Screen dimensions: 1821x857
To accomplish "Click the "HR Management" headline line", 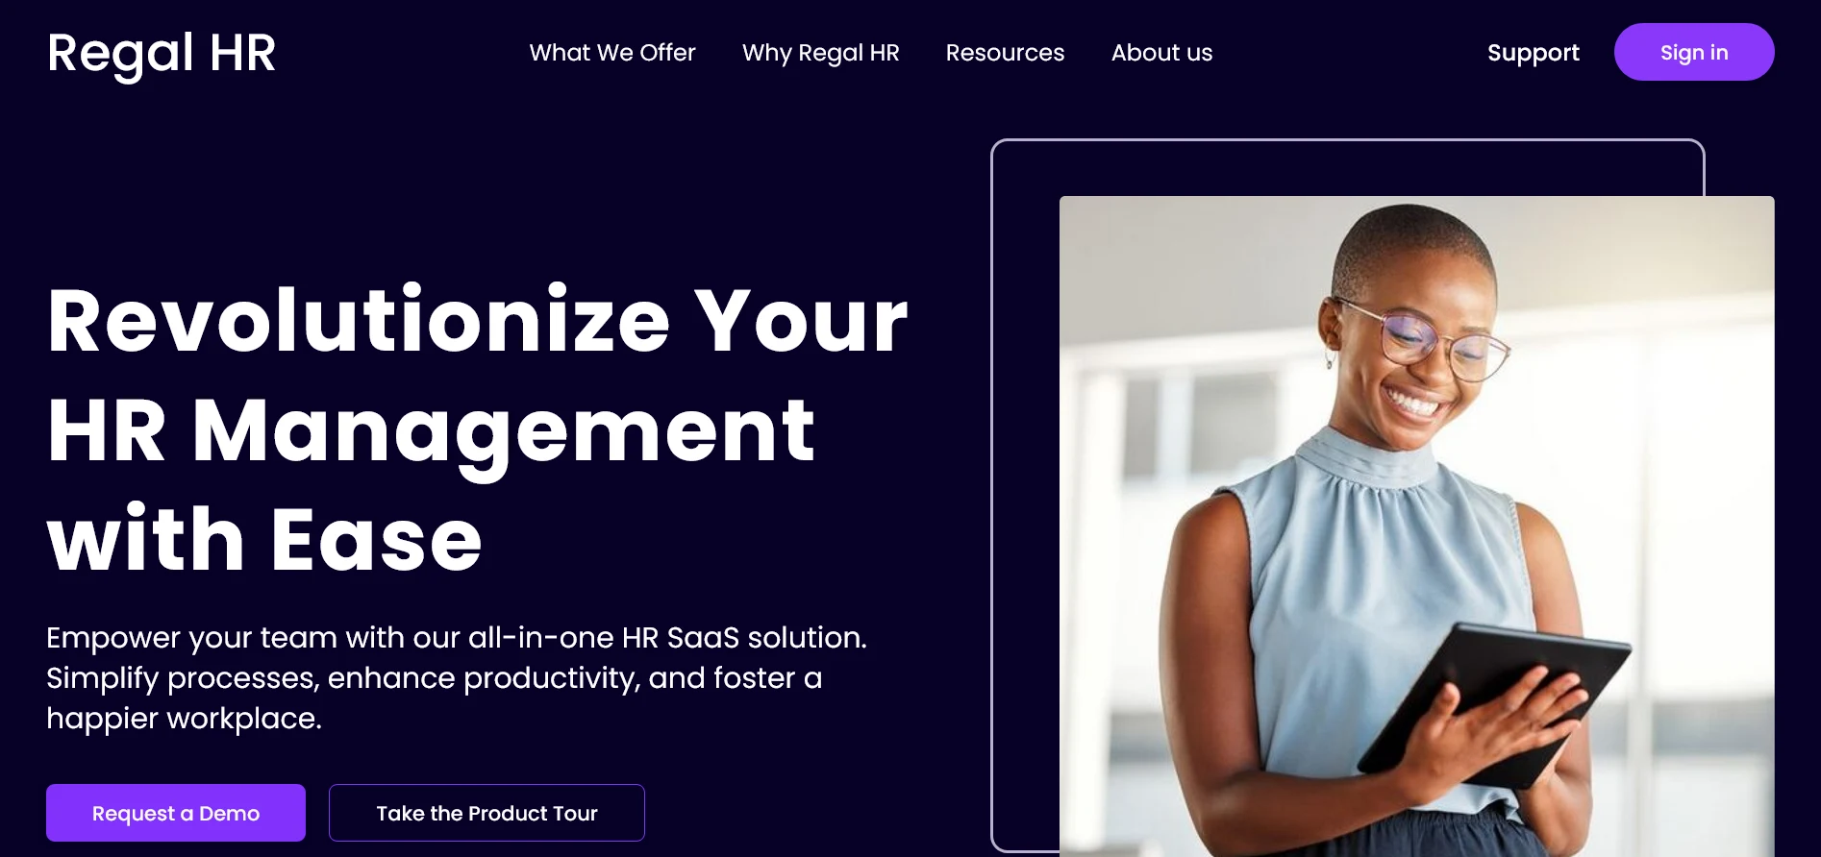I will click(x=431, y=432).
